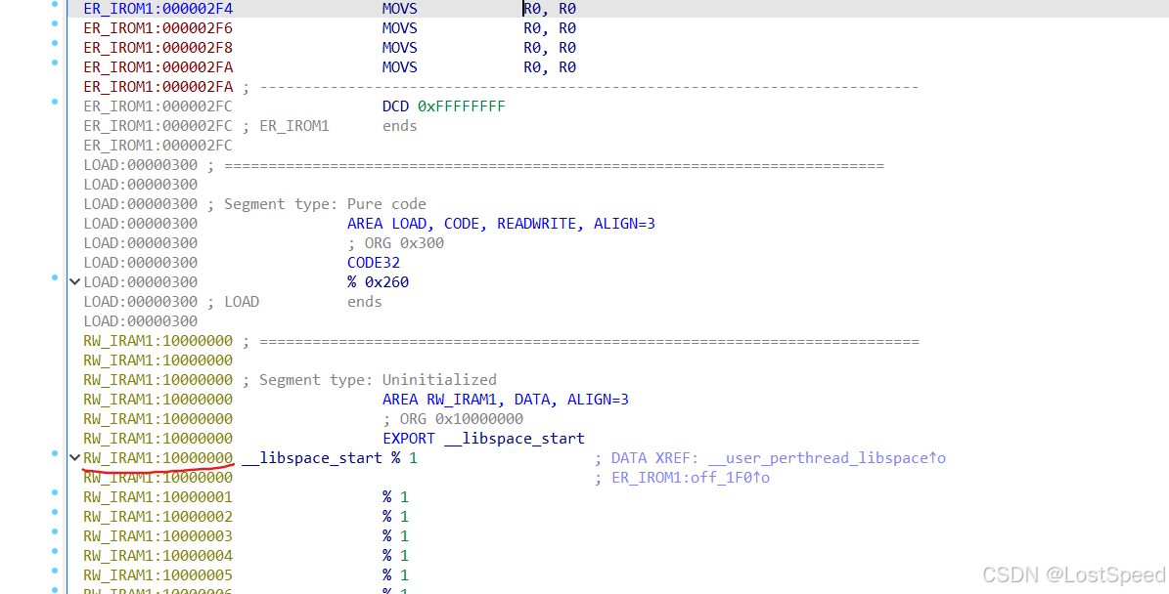The width and height of the screenshot is (1169, 594).
Task: Select address RW_IRAM1:10000002
Action: point(158,517)
